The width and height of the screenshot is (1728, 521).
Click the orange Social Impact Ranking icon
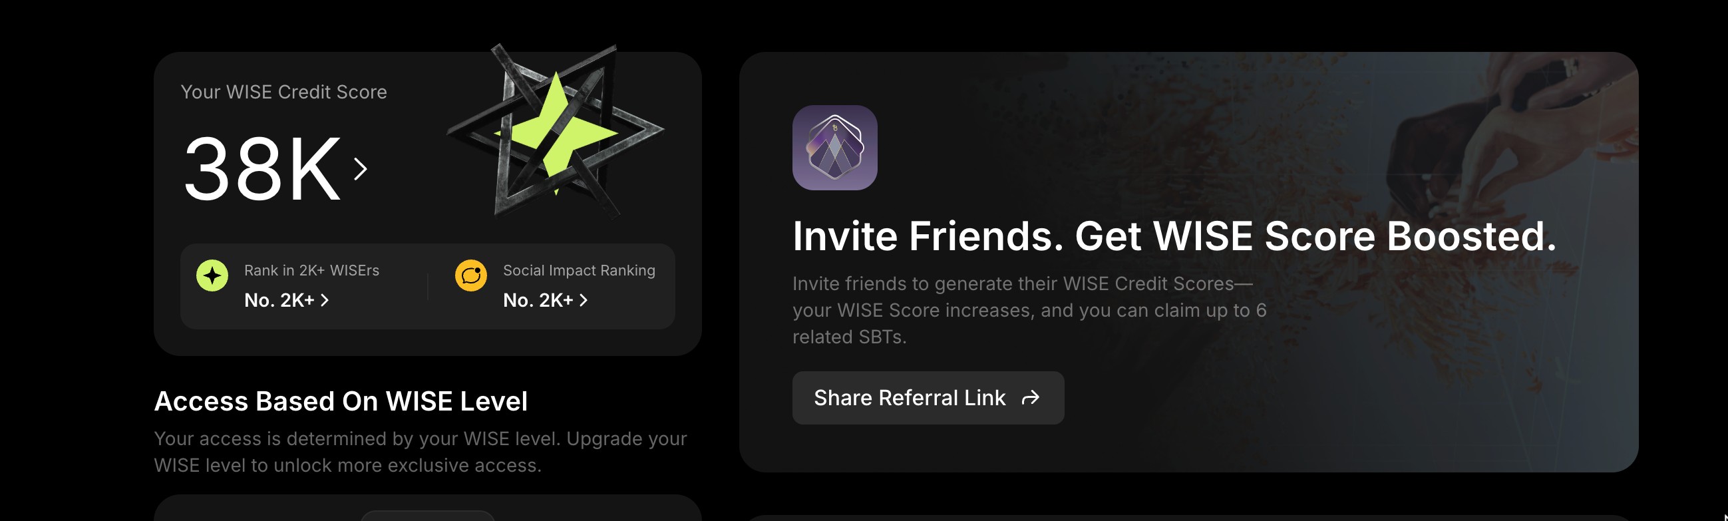point(471,275)
